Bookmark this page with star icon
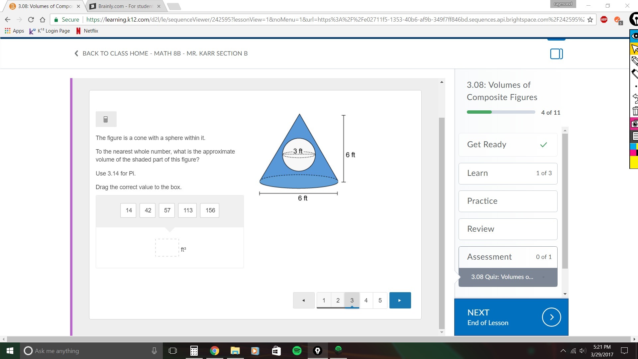This screenshot has height=359, width=638. [x=590, y=20]
